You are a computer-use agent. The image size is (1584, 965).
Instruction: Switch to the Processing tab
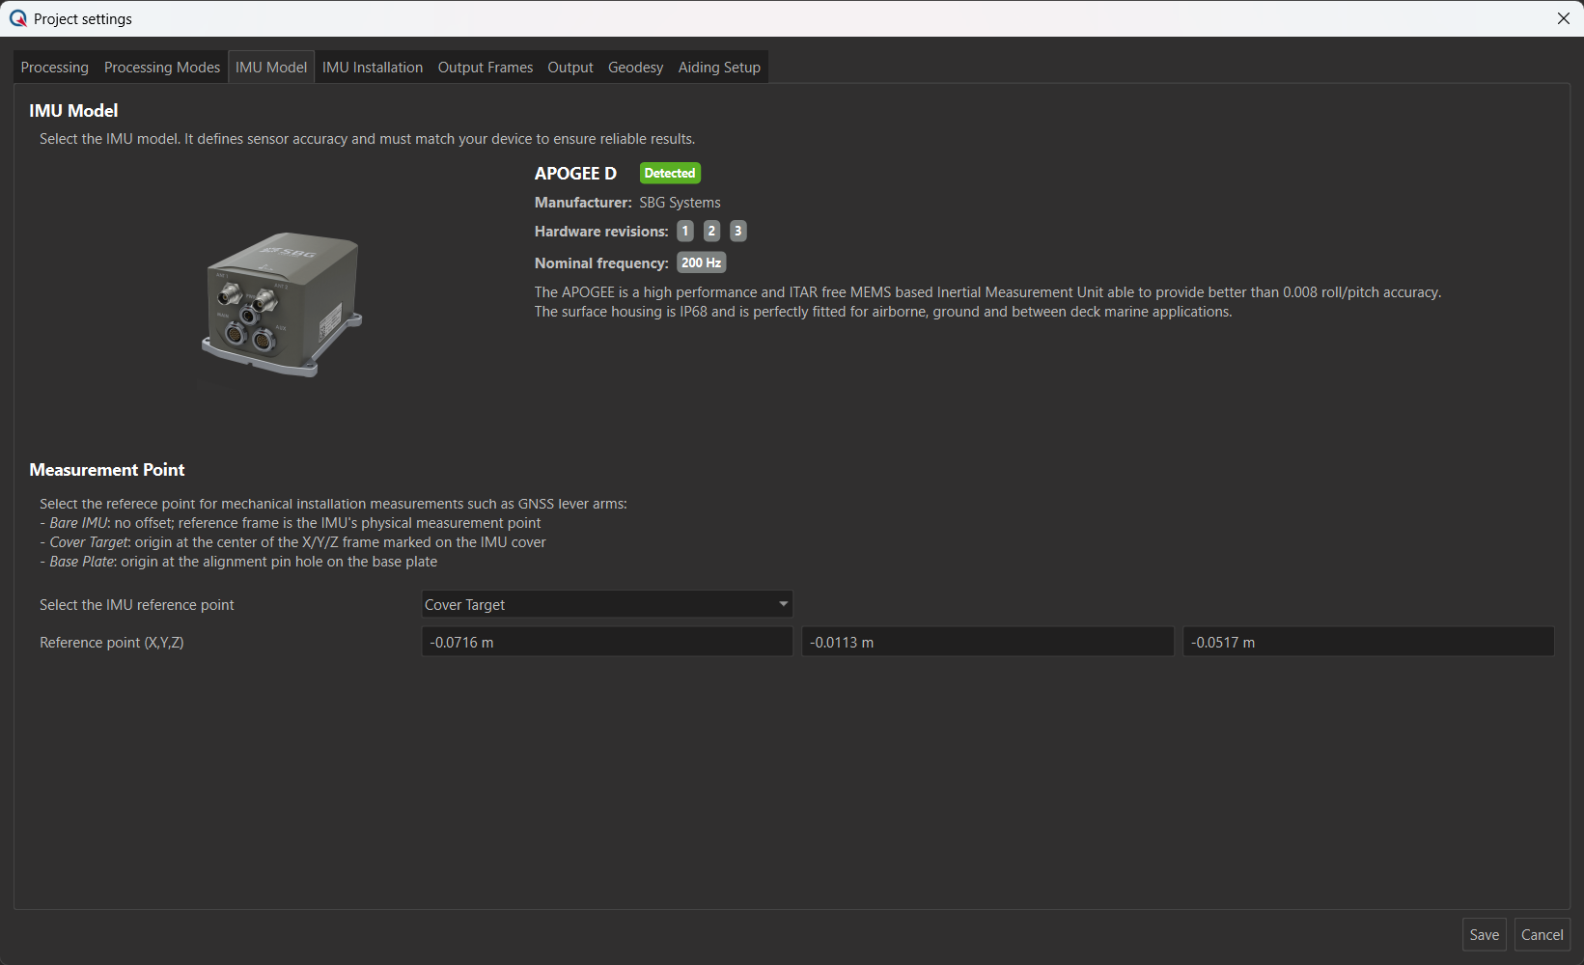[x=54, y=68]
